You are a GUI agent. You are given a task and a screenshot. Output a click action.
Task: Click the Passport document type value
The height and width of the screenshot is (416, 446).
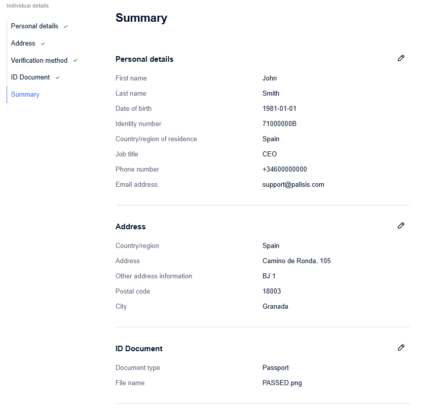[275, 368]
